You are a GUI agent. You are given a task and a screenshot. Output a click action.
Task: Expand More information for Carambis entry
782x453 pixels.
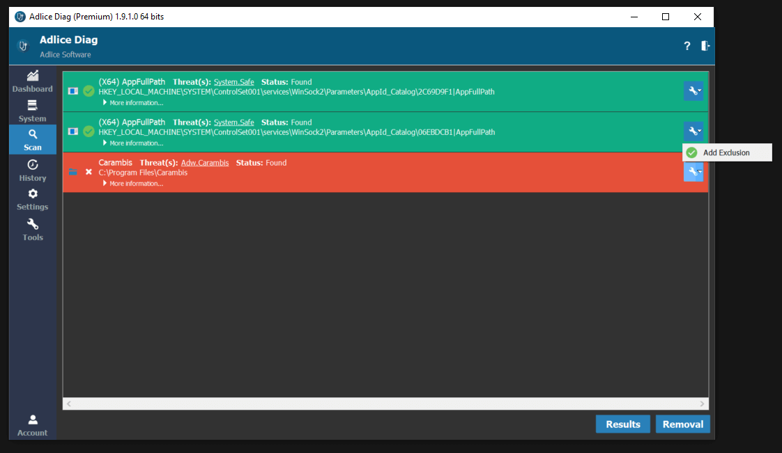pyautogui.click(x=136, y=184)
